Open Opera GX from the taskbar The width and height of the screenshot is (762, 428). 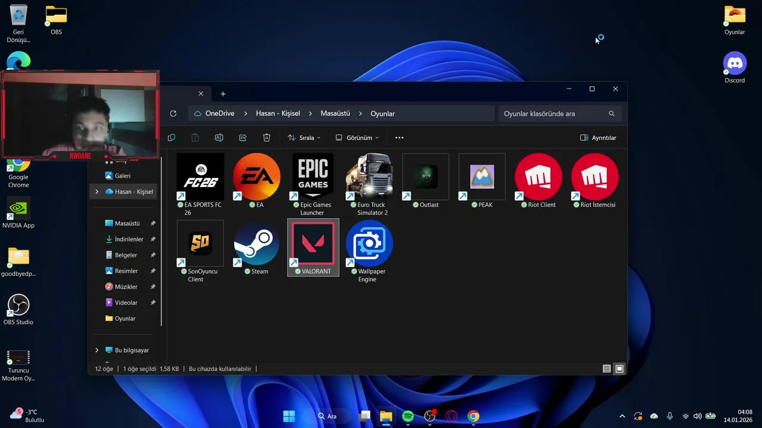(452, 416)
